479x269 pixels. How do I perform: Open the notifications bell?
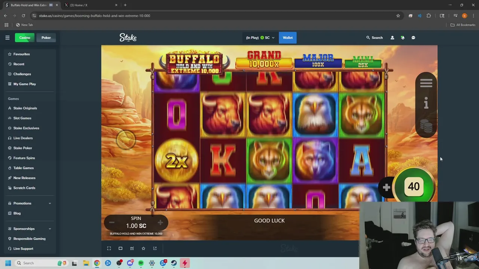pos(403,37)
